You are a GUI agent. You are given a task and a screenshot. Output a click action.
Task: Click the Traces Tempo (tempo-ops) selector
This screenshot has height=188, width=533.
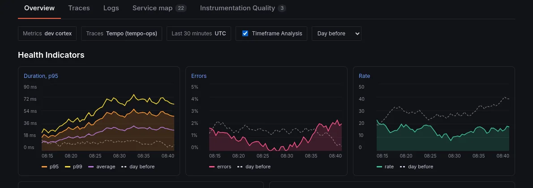(x=122, y=34)
